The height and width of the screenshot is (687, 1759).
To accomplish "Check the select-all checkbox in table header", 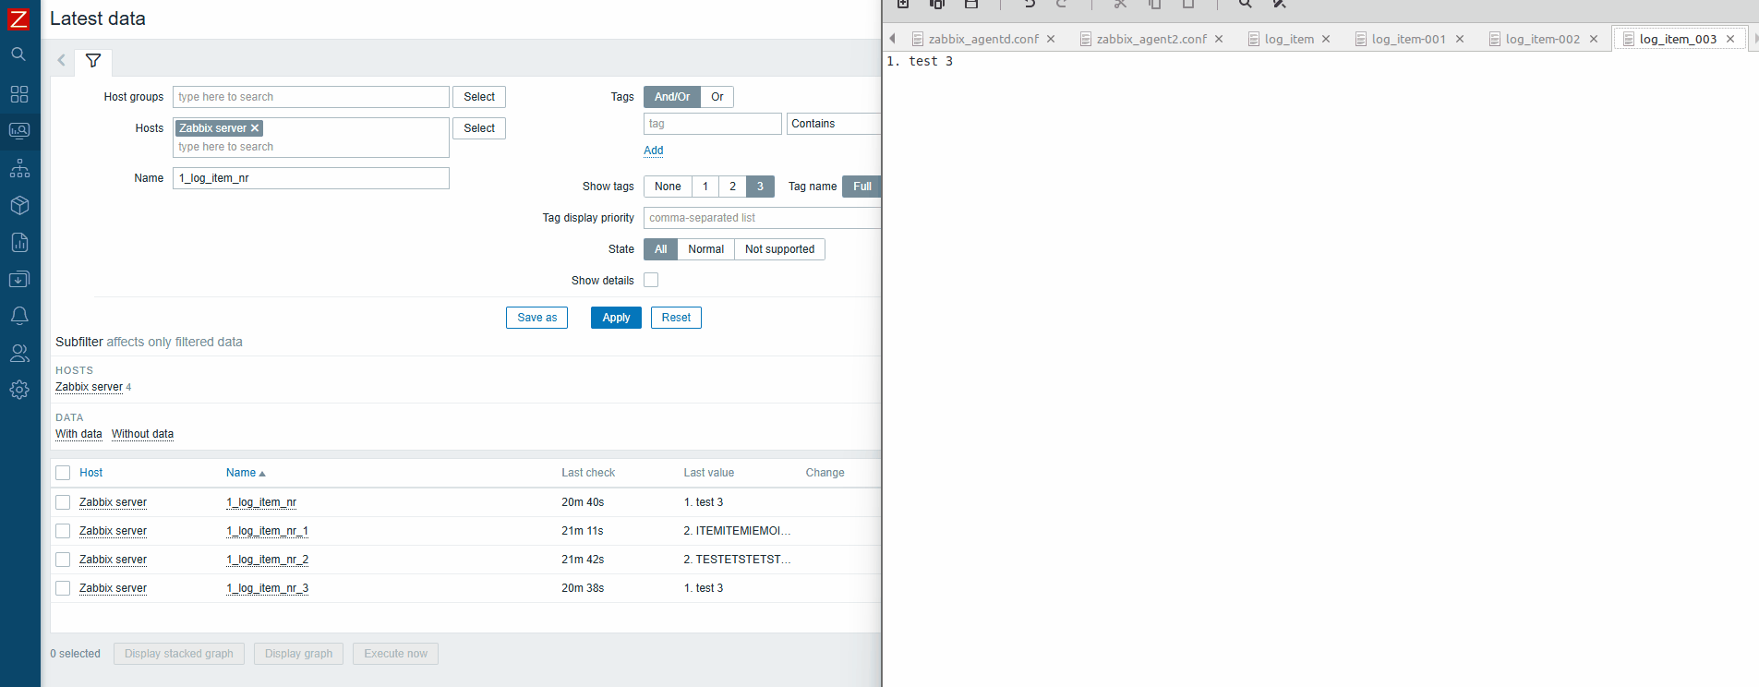I will pos(63,473).
